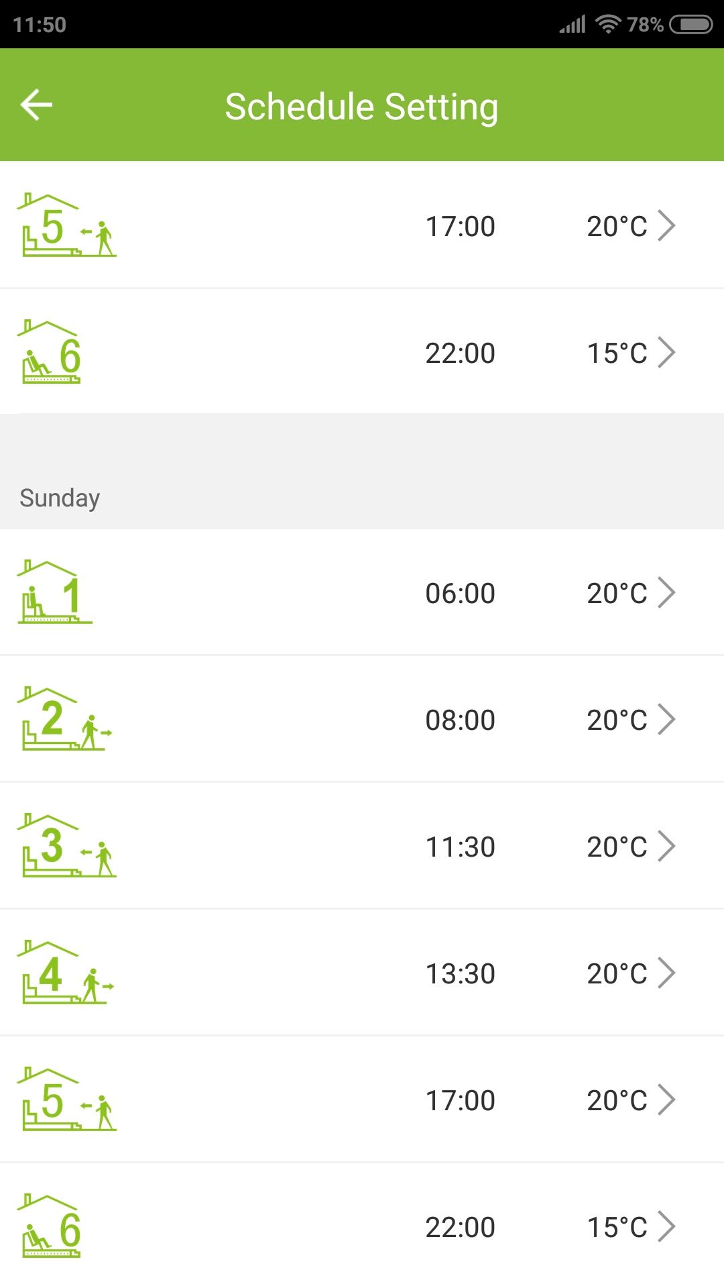724x1288 pixels.
Task: Open Sunday 13:30 period chevron
Action: pyautogui.click(x=666, y=973)
